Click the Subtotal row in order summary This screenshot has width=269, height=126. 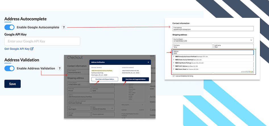pos(132,110)
